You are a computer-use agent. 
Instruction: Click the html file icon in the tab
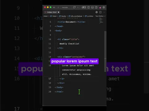[45, 12]
